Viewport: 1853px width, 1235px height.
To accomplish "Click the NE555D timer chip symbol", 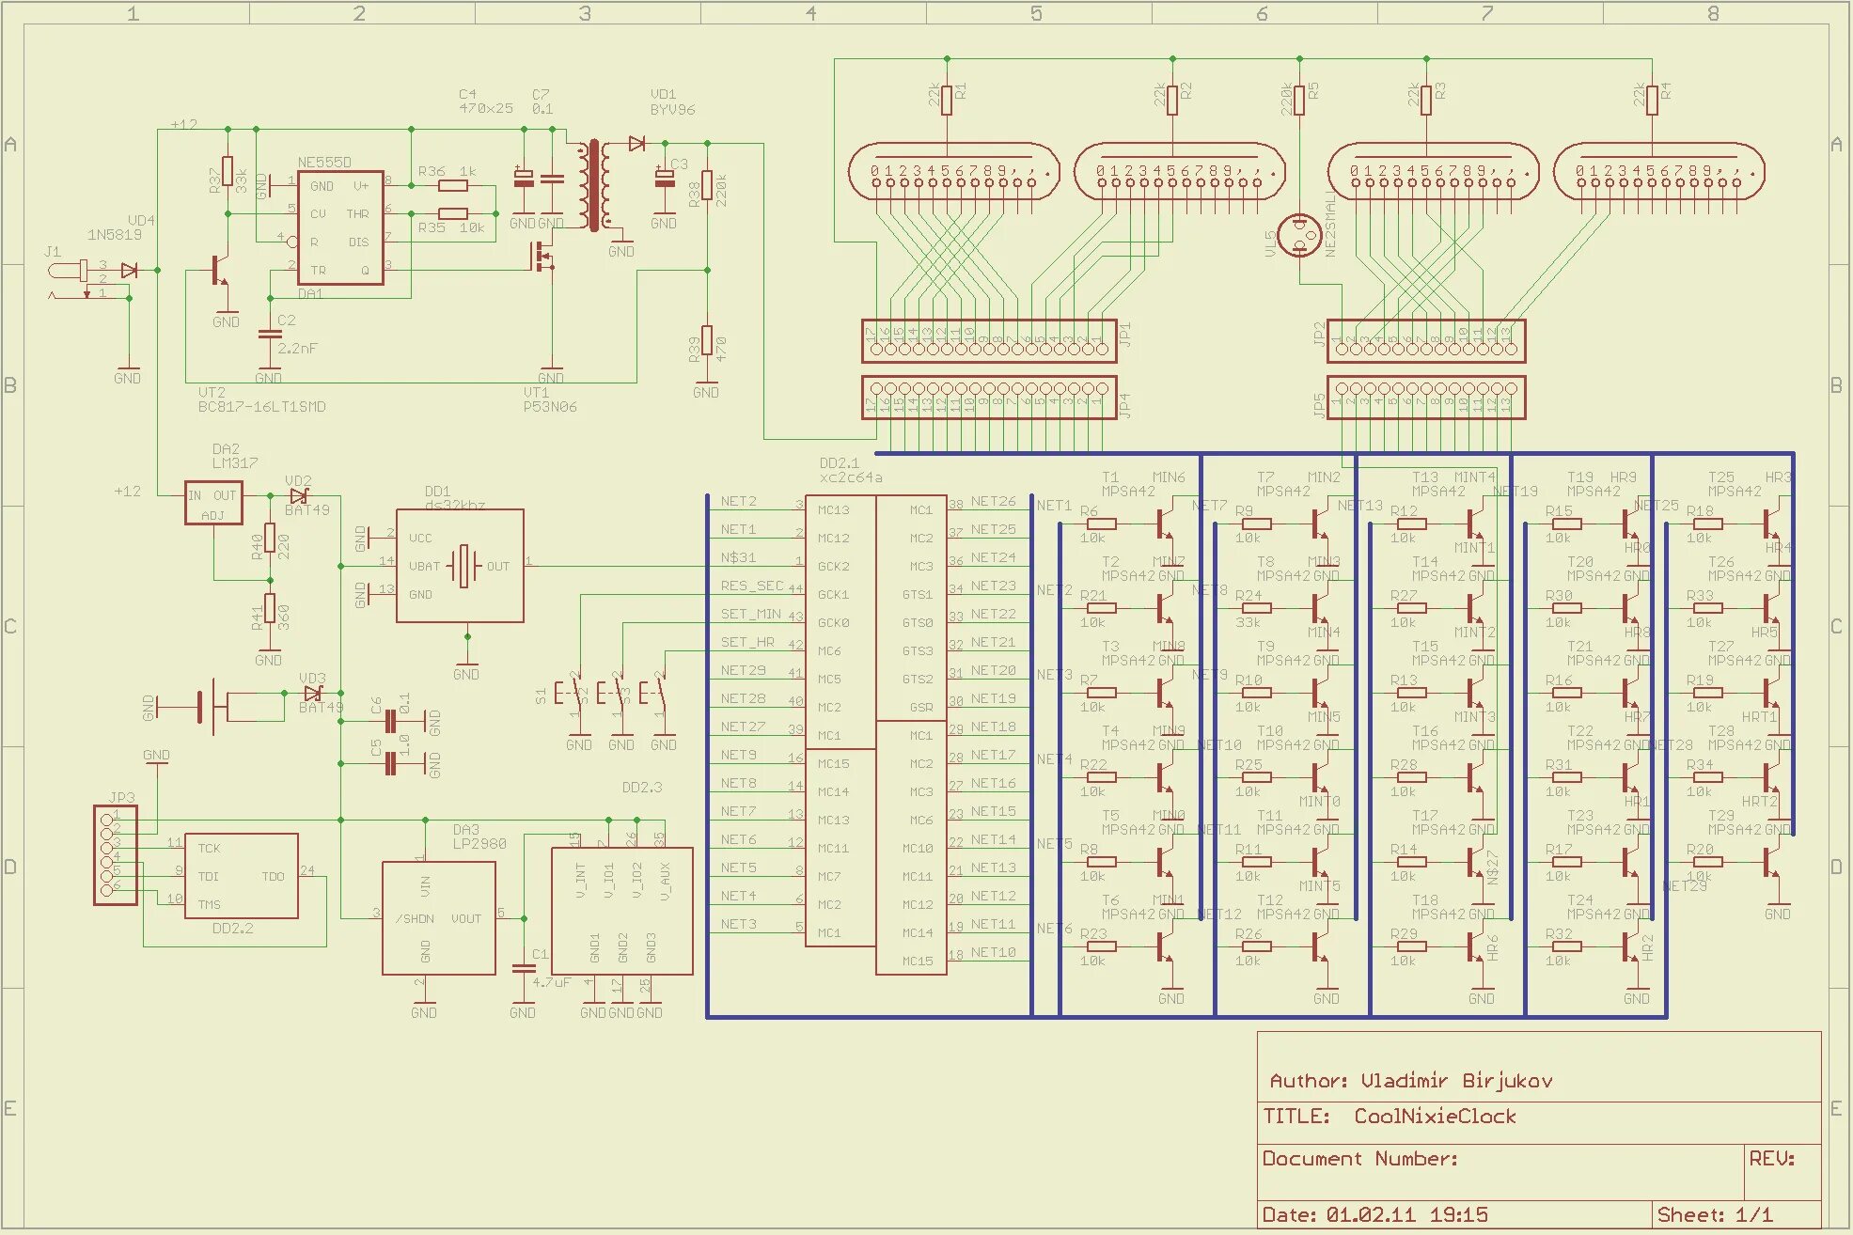I will click(340, 228).
